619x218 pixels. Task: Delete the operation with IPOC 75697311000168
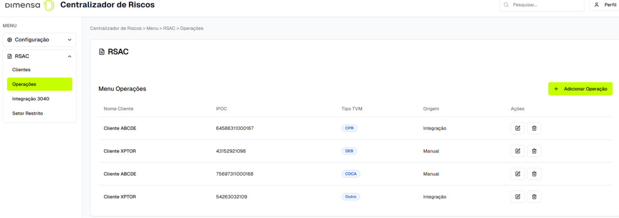click(534, 174)
